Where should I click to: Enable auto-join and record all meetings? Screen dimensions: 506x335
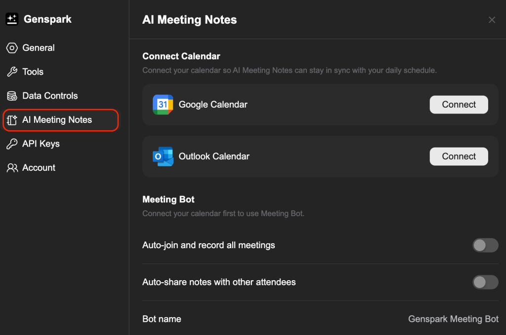(485, 245)
